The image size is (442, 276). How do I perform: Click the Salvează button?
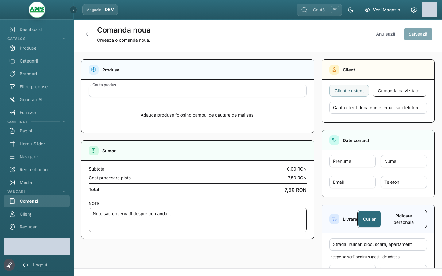point(418,34)
